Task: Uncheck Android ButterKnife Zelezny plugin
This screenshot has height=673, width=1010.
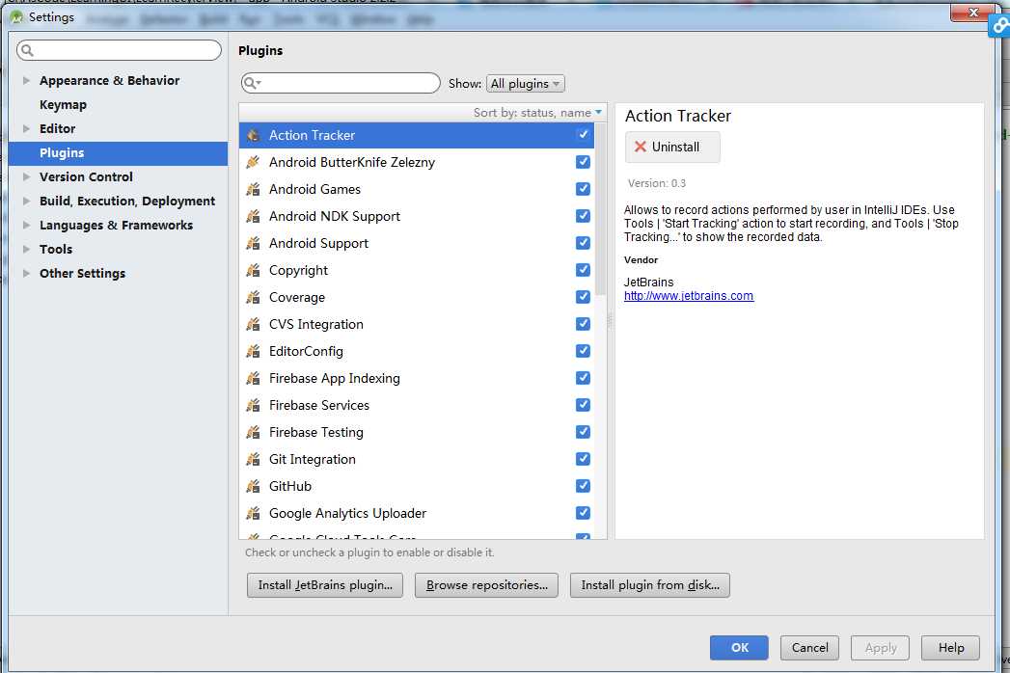Action: (583, 162)
